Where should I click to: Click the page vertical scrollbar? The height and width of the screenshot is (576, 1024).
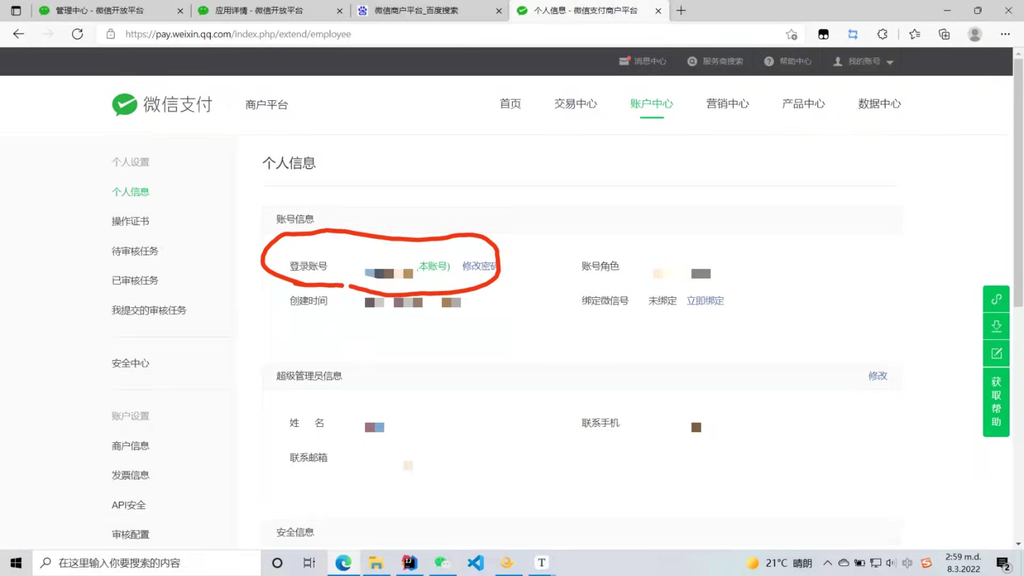click(1019, 181)
